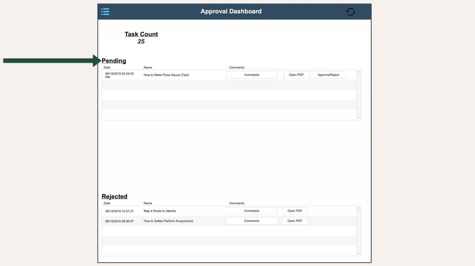Open the PDF for Map a Route to Atlantis
475x266 pixels.
(294, 210)
